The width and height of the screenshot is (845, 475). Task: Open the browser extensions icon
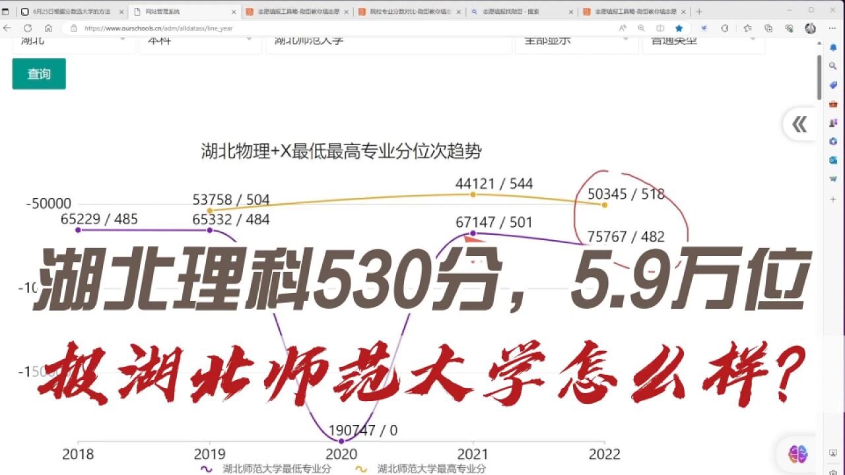pyautogui.click(x=725, y=28)
